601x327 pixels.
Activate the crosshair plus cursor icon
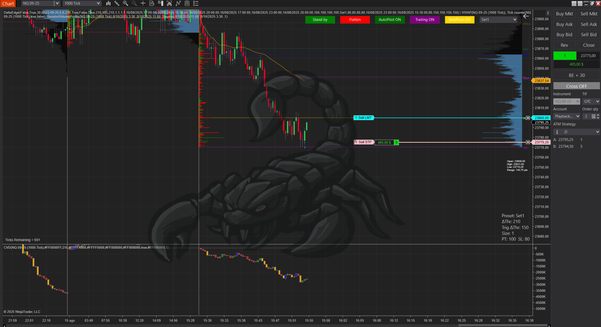click(x=143, y=3)
